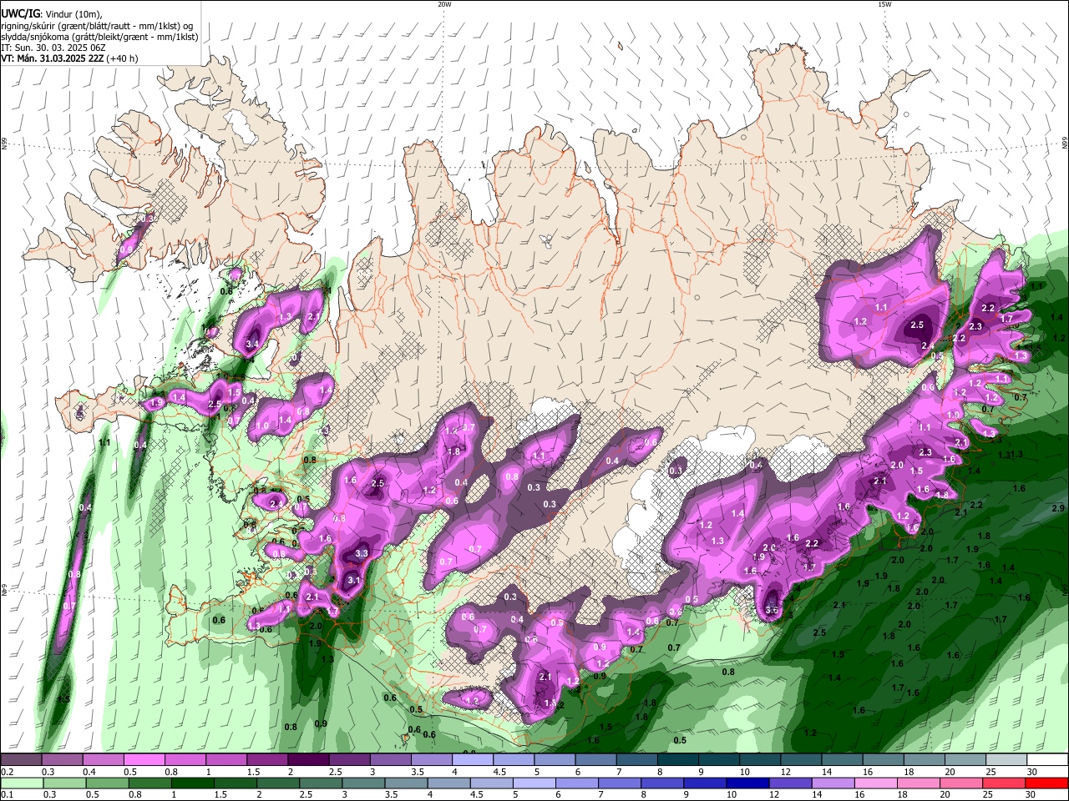Viewport: 1069px width, 801px height.
Task: Click the 'slydda/snjókoma' legend description line
Action: coord(99,37)
